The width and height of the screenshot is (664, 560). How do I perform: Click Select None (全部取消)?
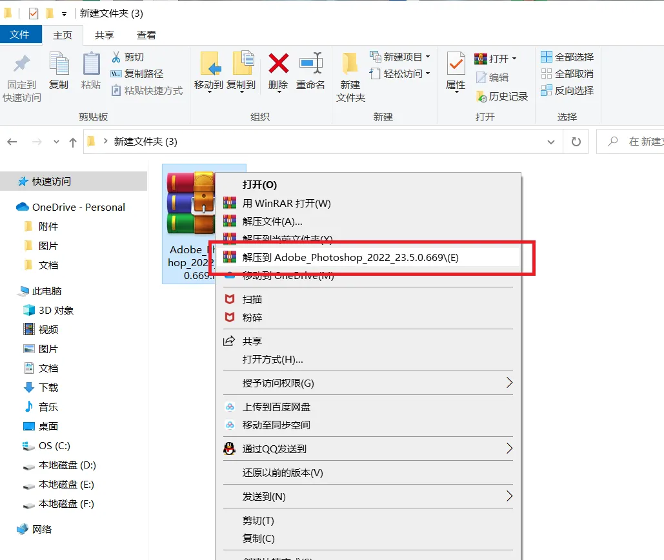pos(567,73)
